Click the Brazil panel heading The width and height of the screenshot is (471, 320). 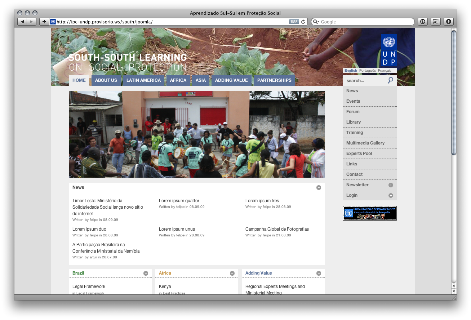coord(78,273)
